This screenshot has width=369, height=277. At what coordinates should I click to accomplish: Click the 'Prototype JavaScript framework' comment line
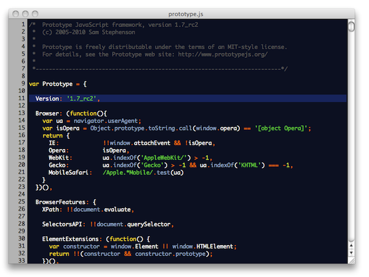pyautogui.click(x=113, y=25)
